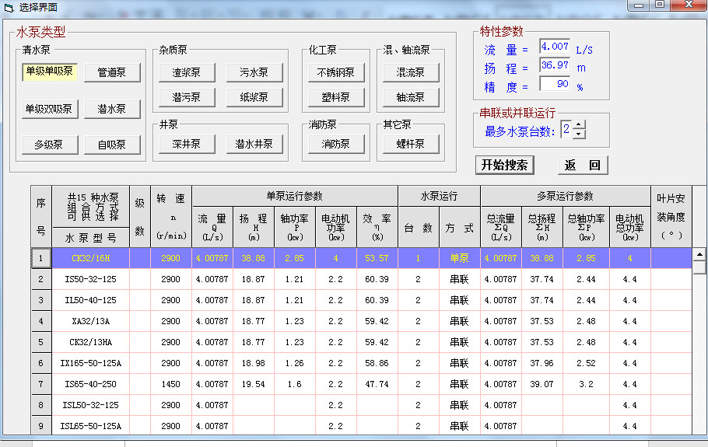The height and width of the screenshot is (447, 708).
Task: Select the 纸浆泵 button
Action: coord(254,97)
